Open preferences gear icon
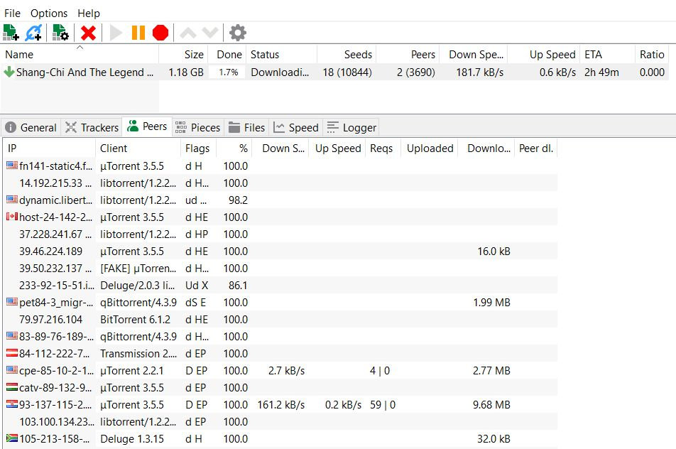Viewport: 676px width, 449px height. [238, 33]
